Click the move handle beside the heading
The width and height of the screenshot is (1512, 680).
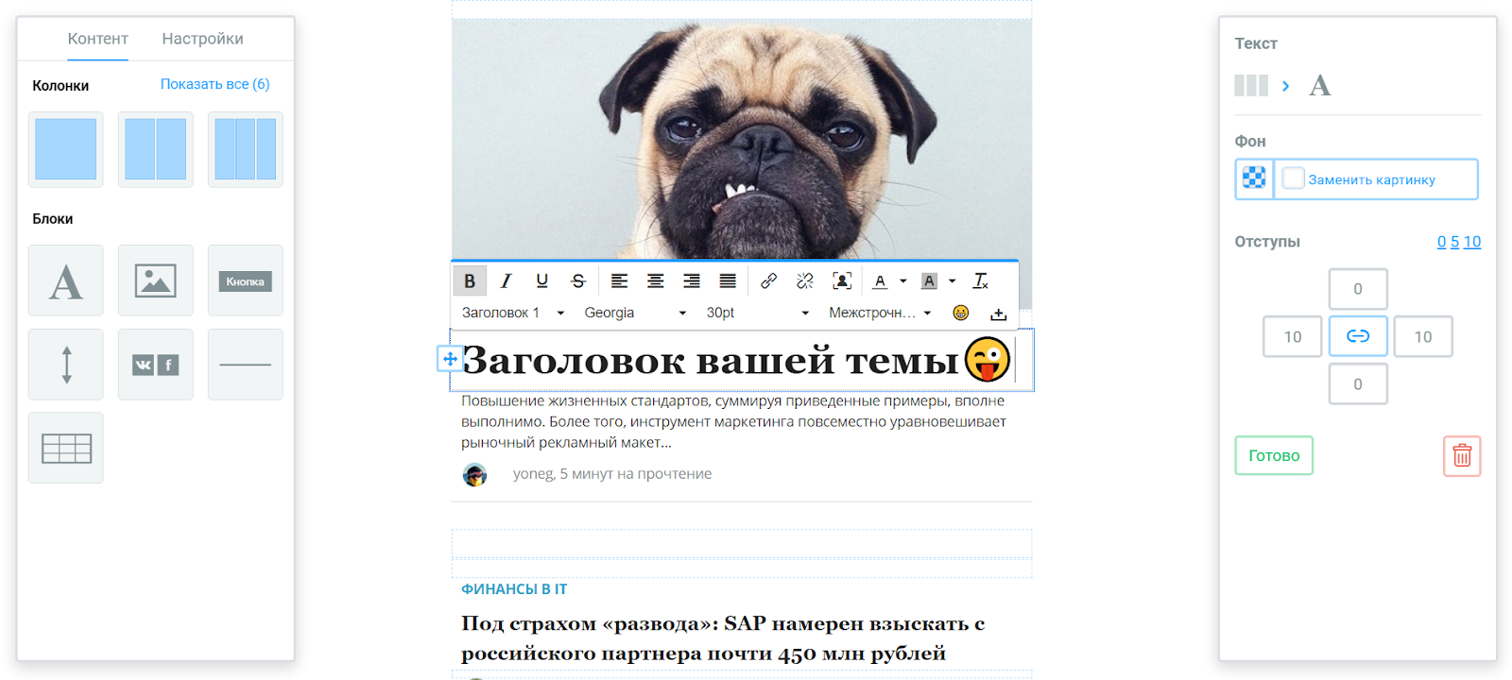click(450, 359)
